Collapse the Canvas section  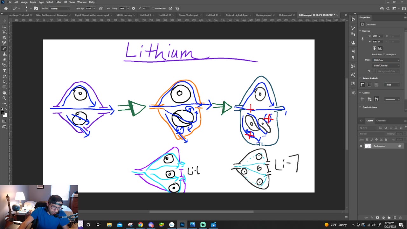[360, 31]
